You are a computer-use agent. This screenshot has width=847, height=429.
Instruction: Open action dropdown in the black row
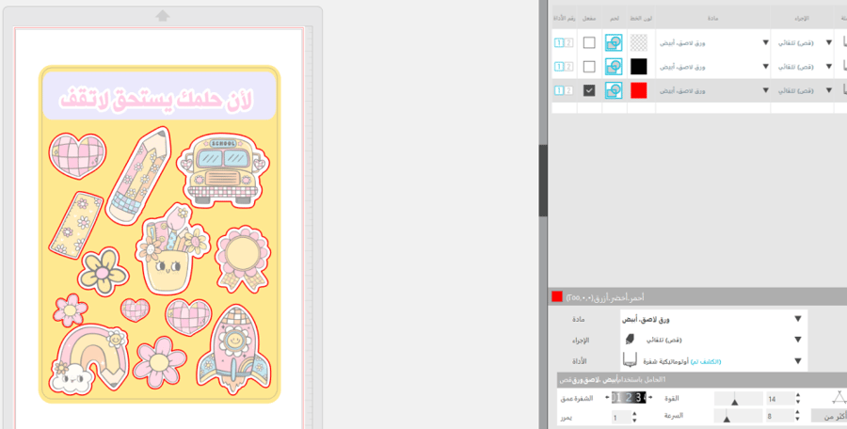coord(828,67)
